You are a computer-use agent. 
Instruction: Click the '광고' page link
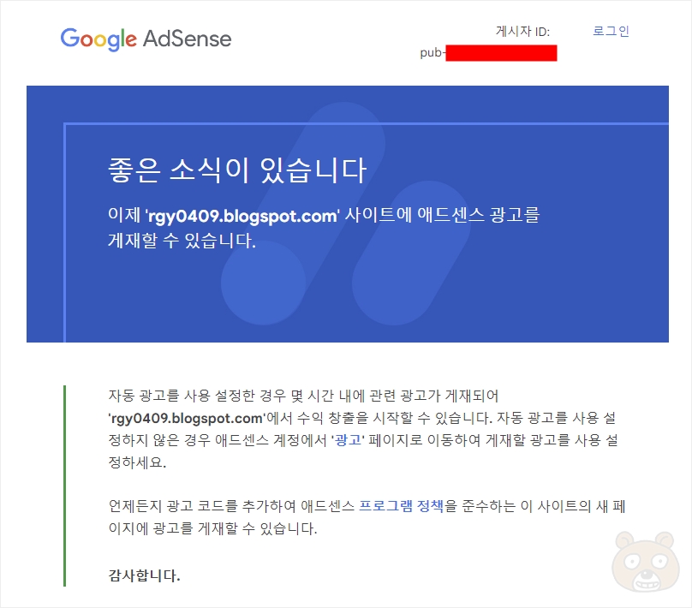tap(349, 440)
